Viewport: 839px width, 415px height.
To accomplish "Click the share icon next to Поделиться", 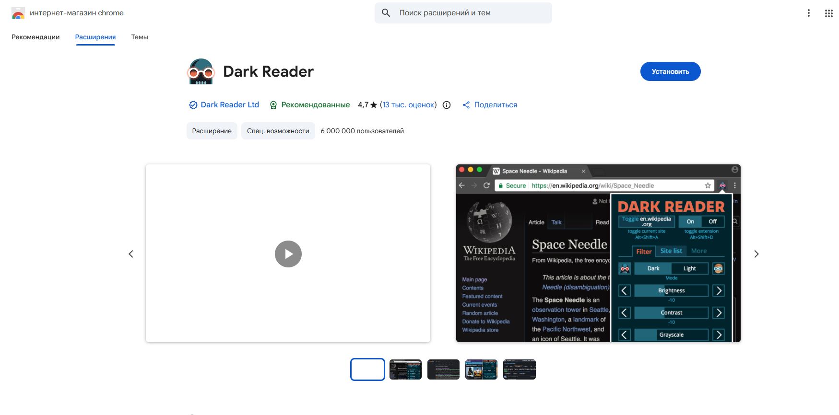I will 466,105.
